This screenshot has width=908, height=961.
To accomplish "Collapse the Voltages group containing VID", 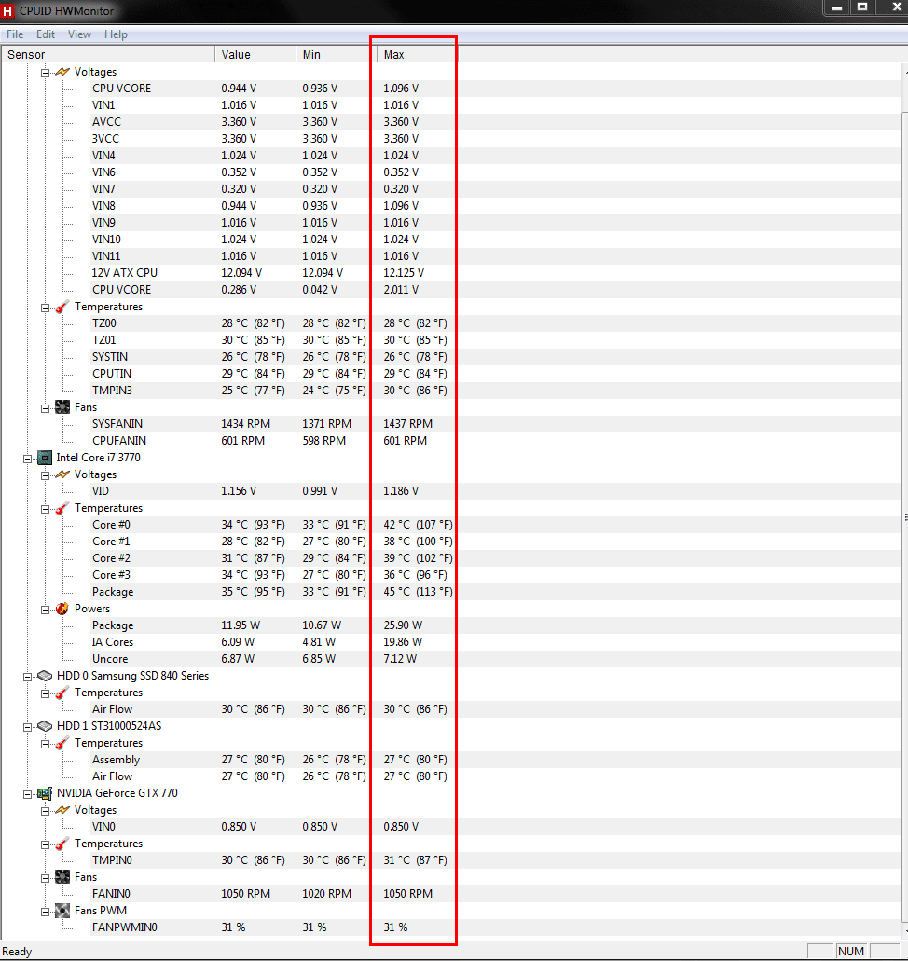I will click(x=45, y=475).
